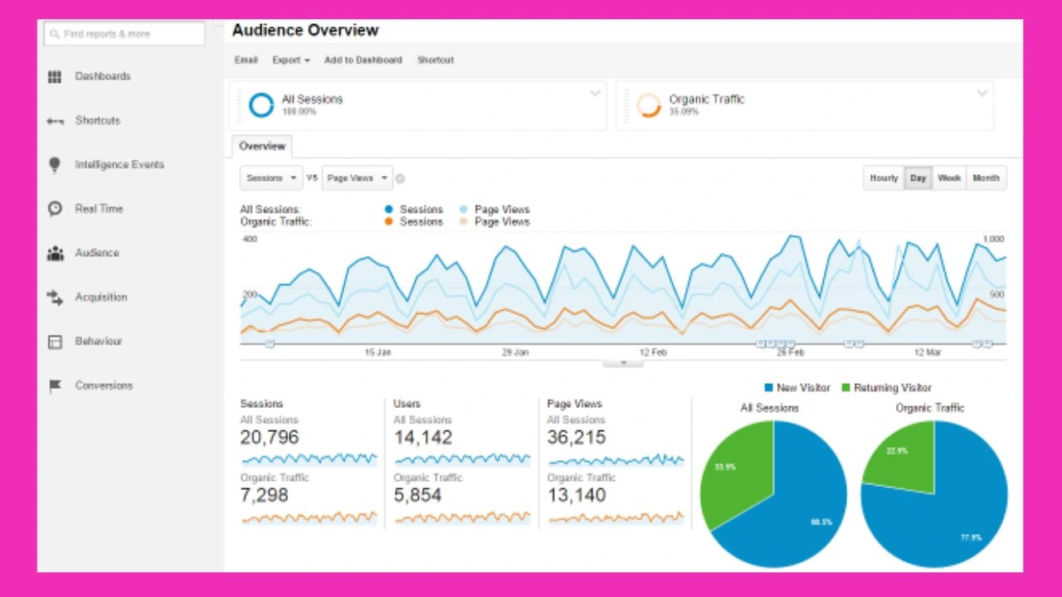Image resolution: width=1062 pixels, height=597 pixels.
Task: Open the Dashboards menu item
Action: tap(103, 76)
